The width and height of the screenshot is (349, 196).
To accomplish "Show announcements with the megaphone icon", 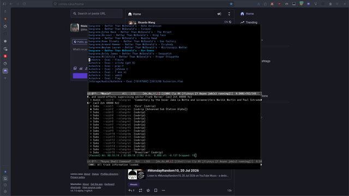I will (219, 14).
